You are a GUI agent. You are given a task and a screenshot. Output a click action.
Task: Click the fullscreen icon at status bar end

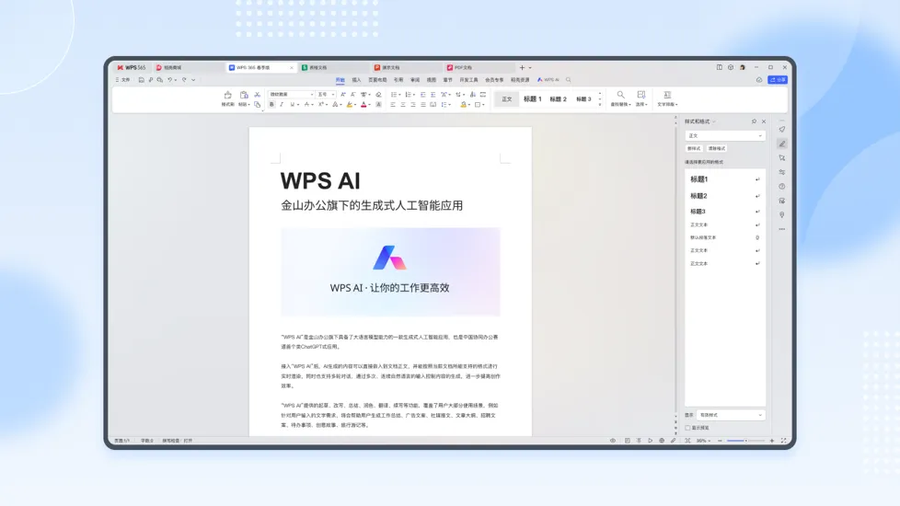tap(783, 441)
